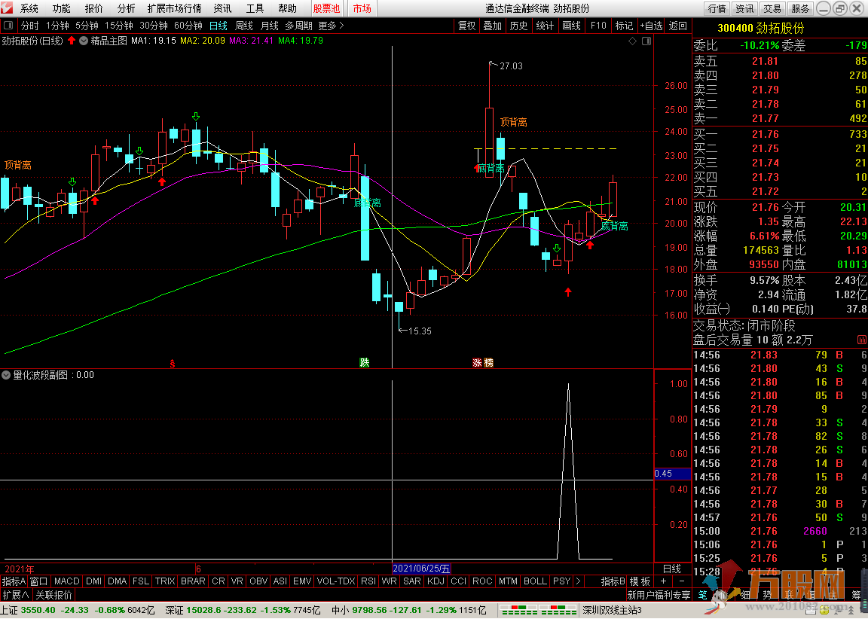The height and width of the screenshot is (619, 868).
Task: Open the 多周期 view
Action: 299,26
